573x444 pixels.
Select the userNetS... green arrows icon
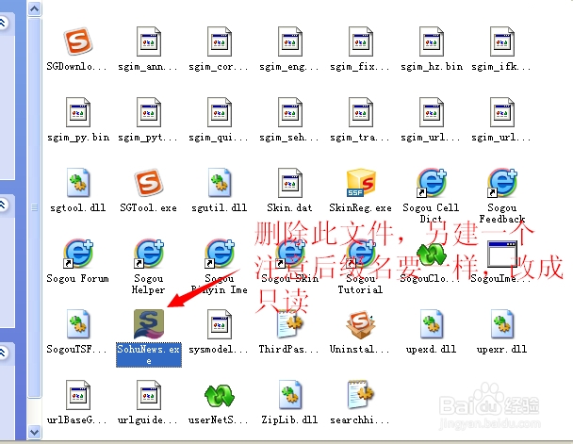(219, 396)
